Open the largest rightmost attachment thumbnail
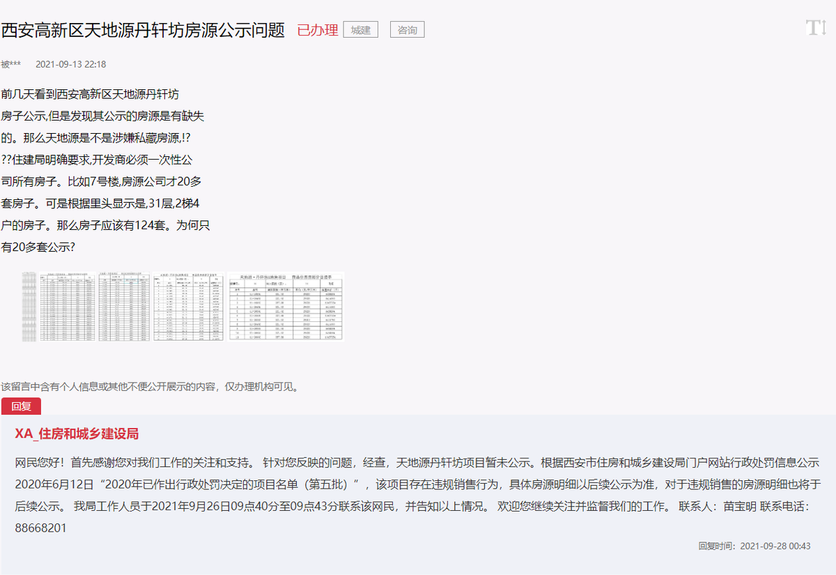836x575 pixels. click(x=286, y=307)
